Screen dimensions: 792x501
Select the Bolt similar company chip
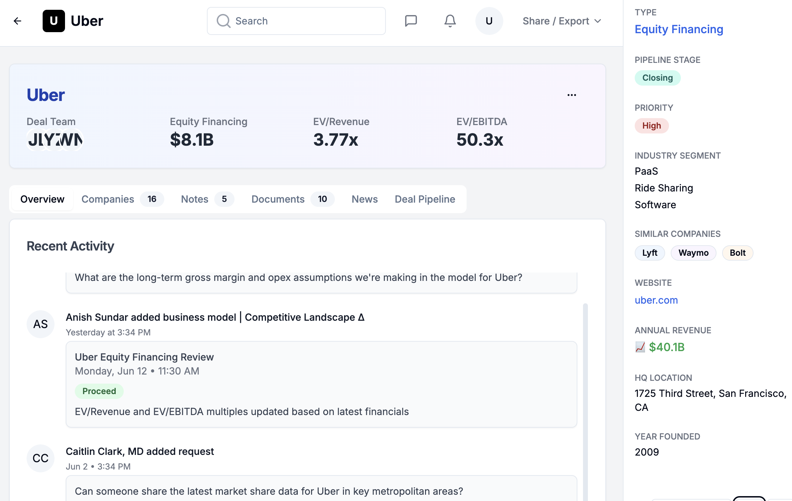click(737, 253)
